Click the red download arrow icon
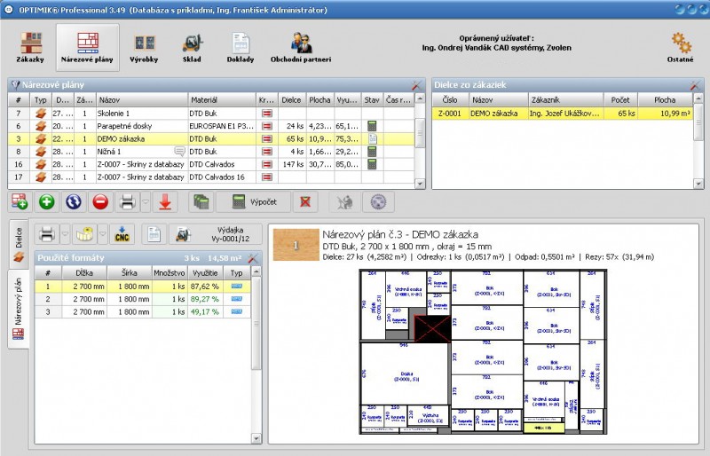Viewport: 710px width, 456px height. 165,202
